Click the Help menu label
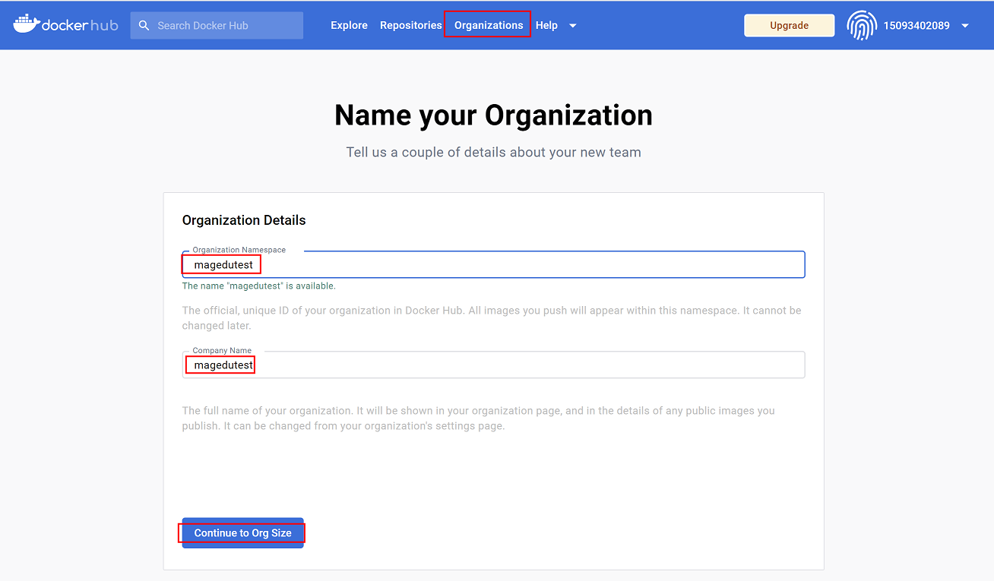The height and width of the screenshot is (581, 994). point(546,25)
